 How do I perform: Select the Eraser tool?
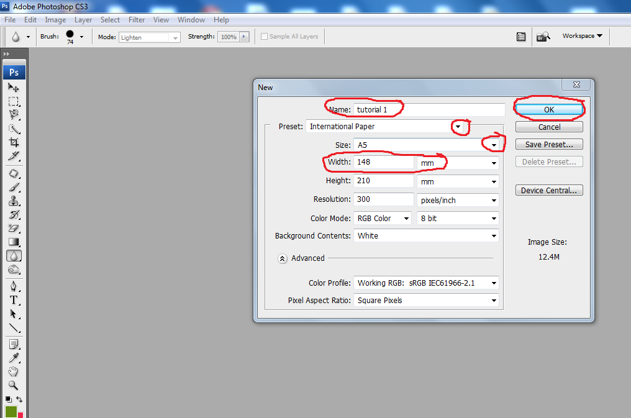pos(14,228)
